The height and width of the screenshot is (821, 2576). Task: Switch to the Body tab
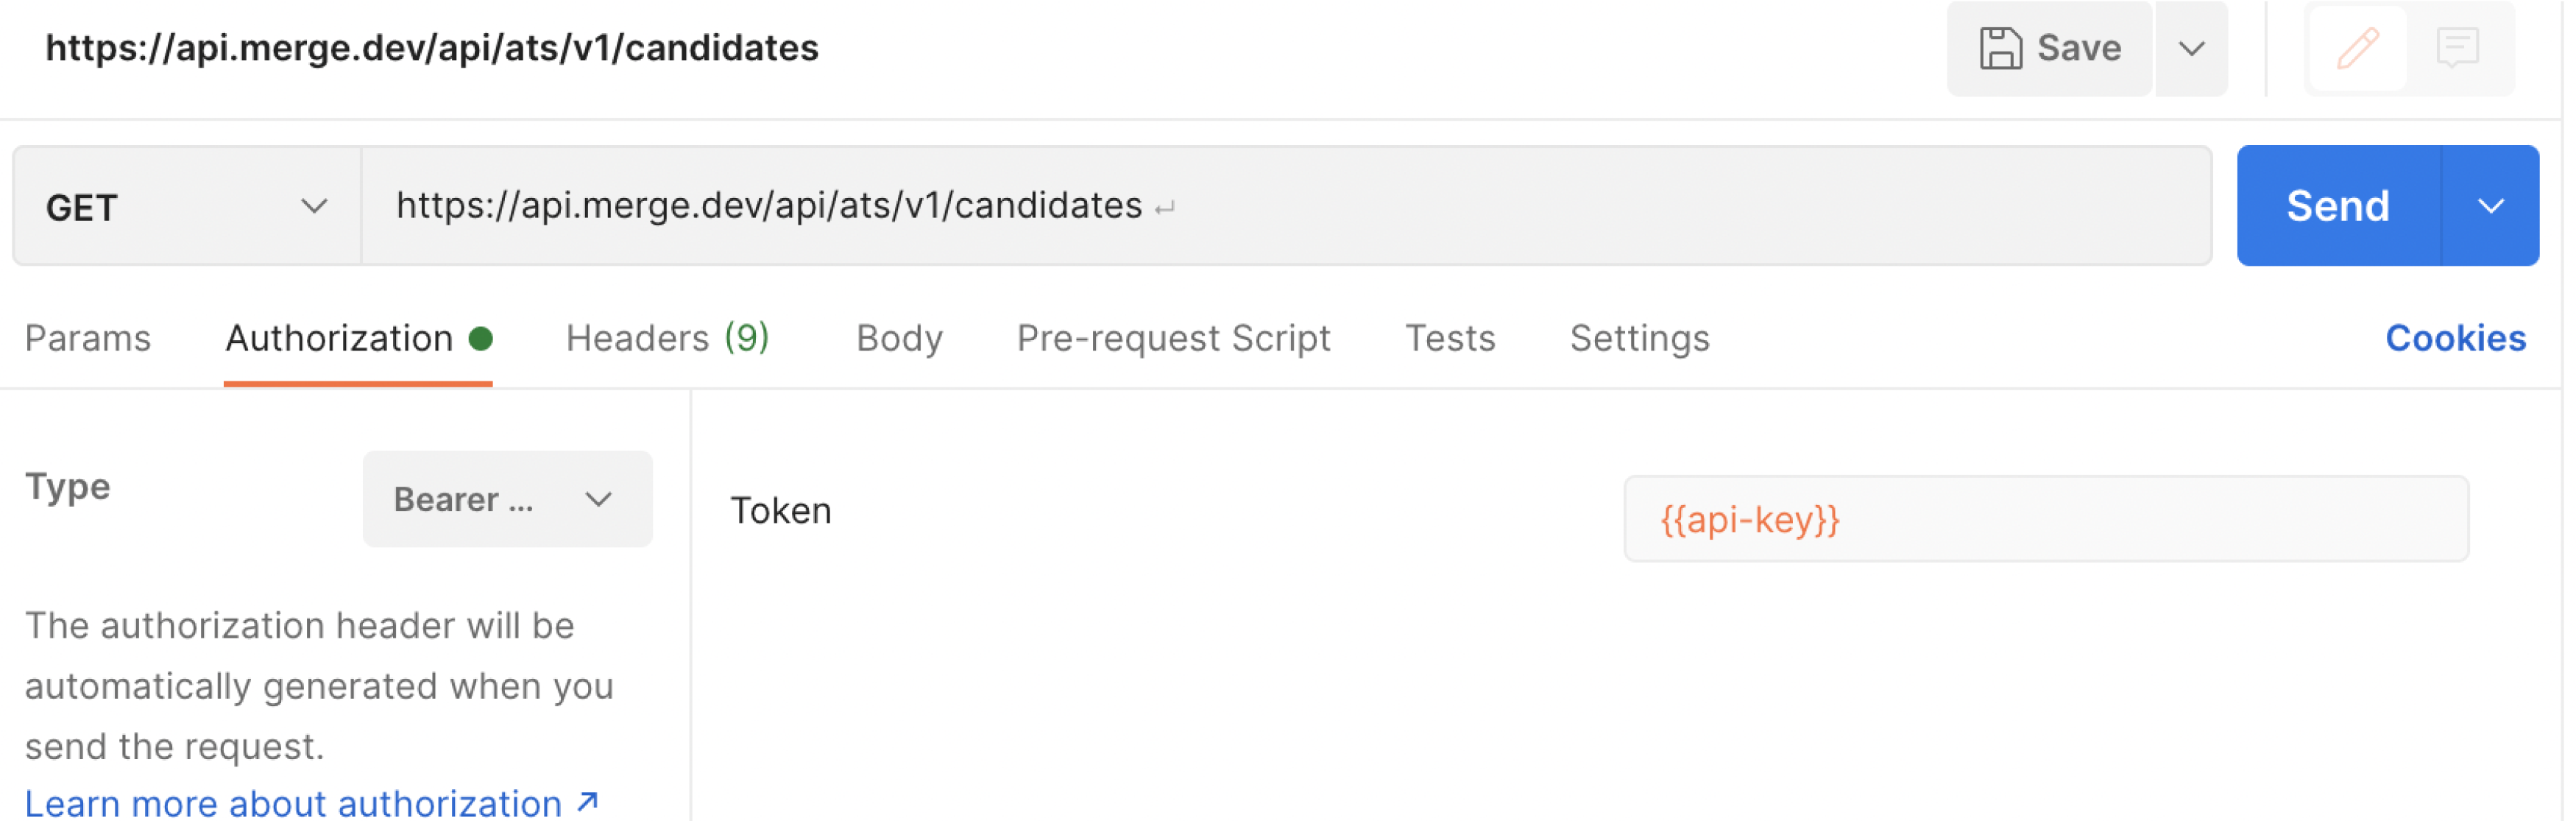tap(899, 339)
